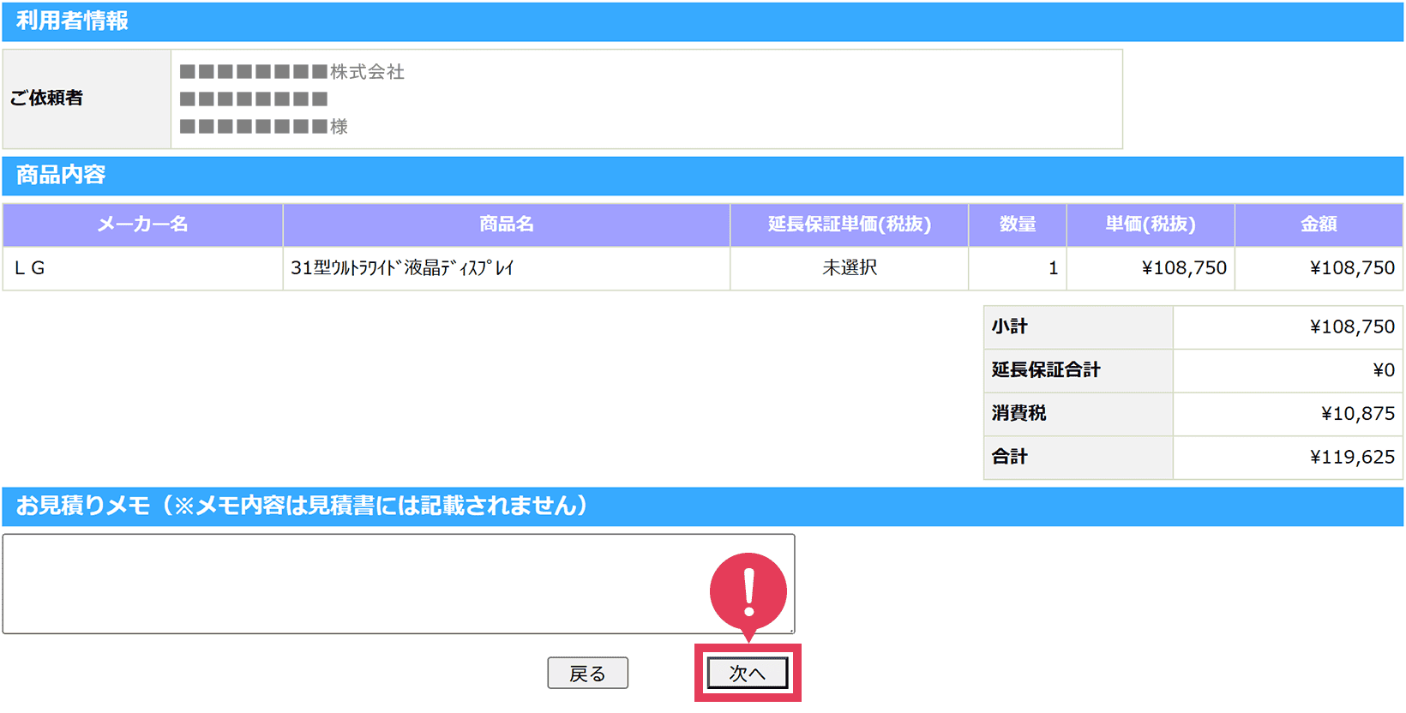Select the ¥0 extended warranty total
Viewport: 1406px width, 713px height.
pos(1384,370)
